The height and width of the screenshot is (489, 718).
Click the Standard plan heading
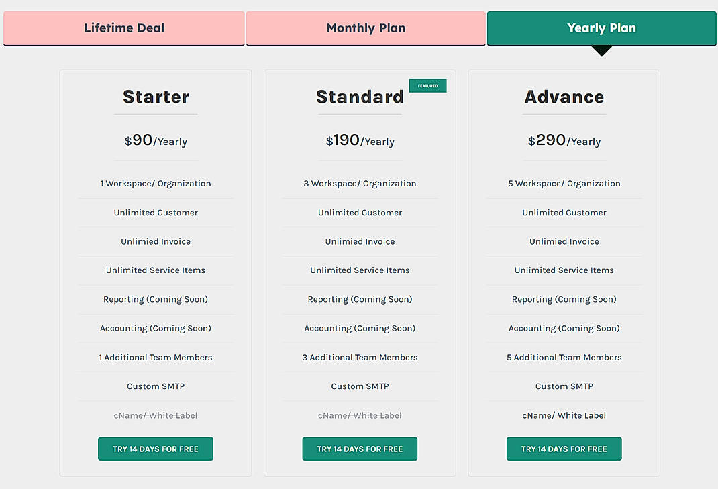pyautogui.click(x=360, y=97)
